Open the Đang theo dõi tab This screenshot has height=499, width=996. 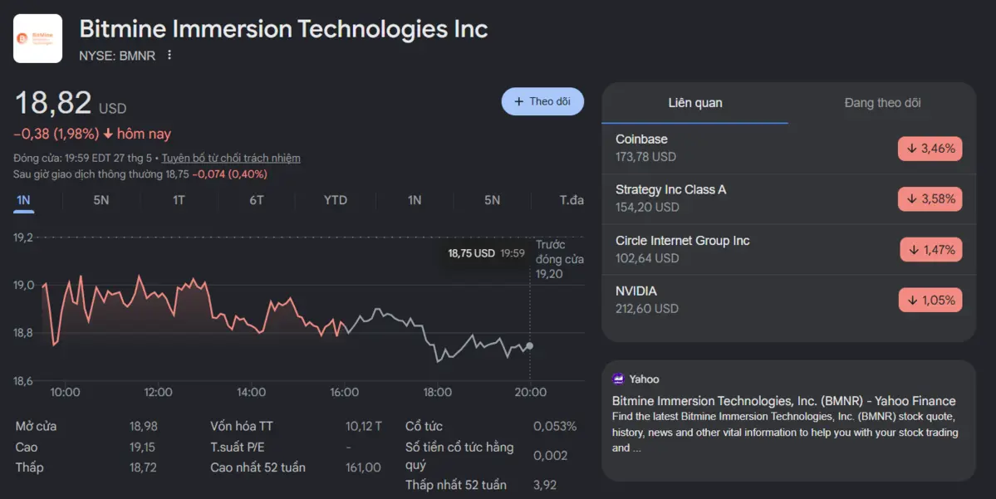click(x=882, y=103)
